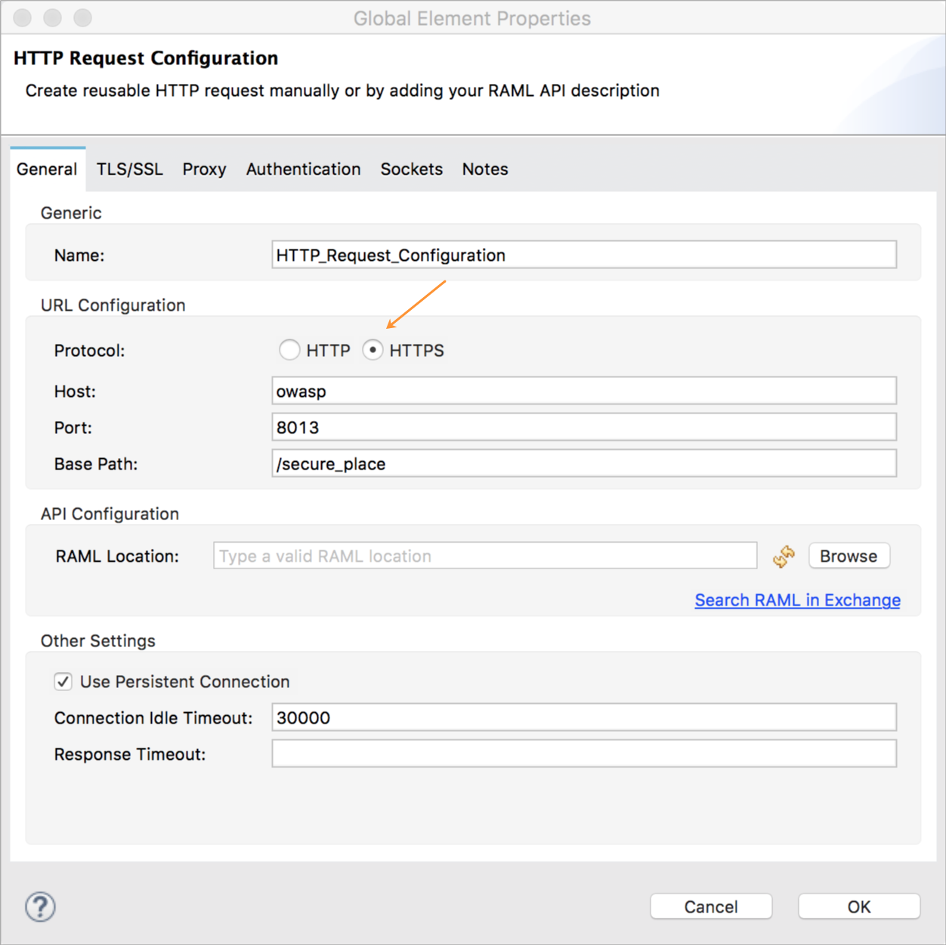Open the Sockets tab
946x945 pixels.
411,169
